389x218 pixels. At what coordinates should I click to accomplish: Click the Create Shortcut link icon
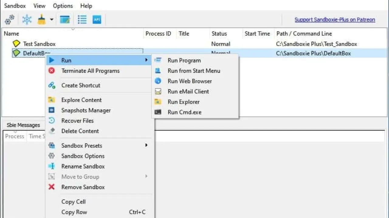point(52,85)
